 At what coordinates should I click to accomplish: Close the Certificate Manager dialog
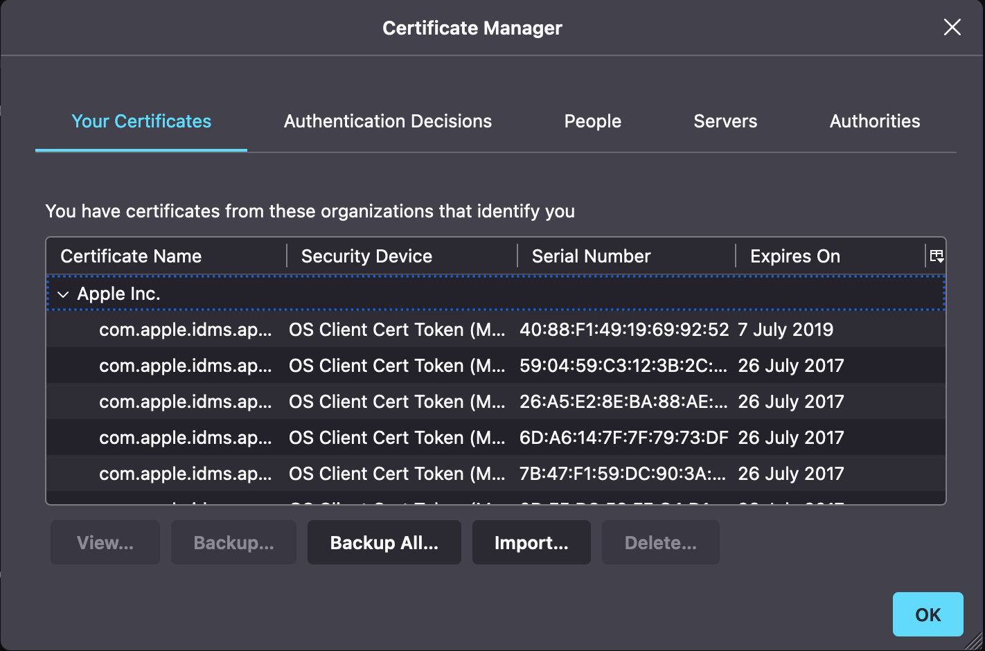[x=952, y=27]
